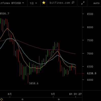Image resolution: width=101 pixels, height=101 pixels.
Task: Click the 5858.6 low price annotation
Action: (x=34, y=83)
